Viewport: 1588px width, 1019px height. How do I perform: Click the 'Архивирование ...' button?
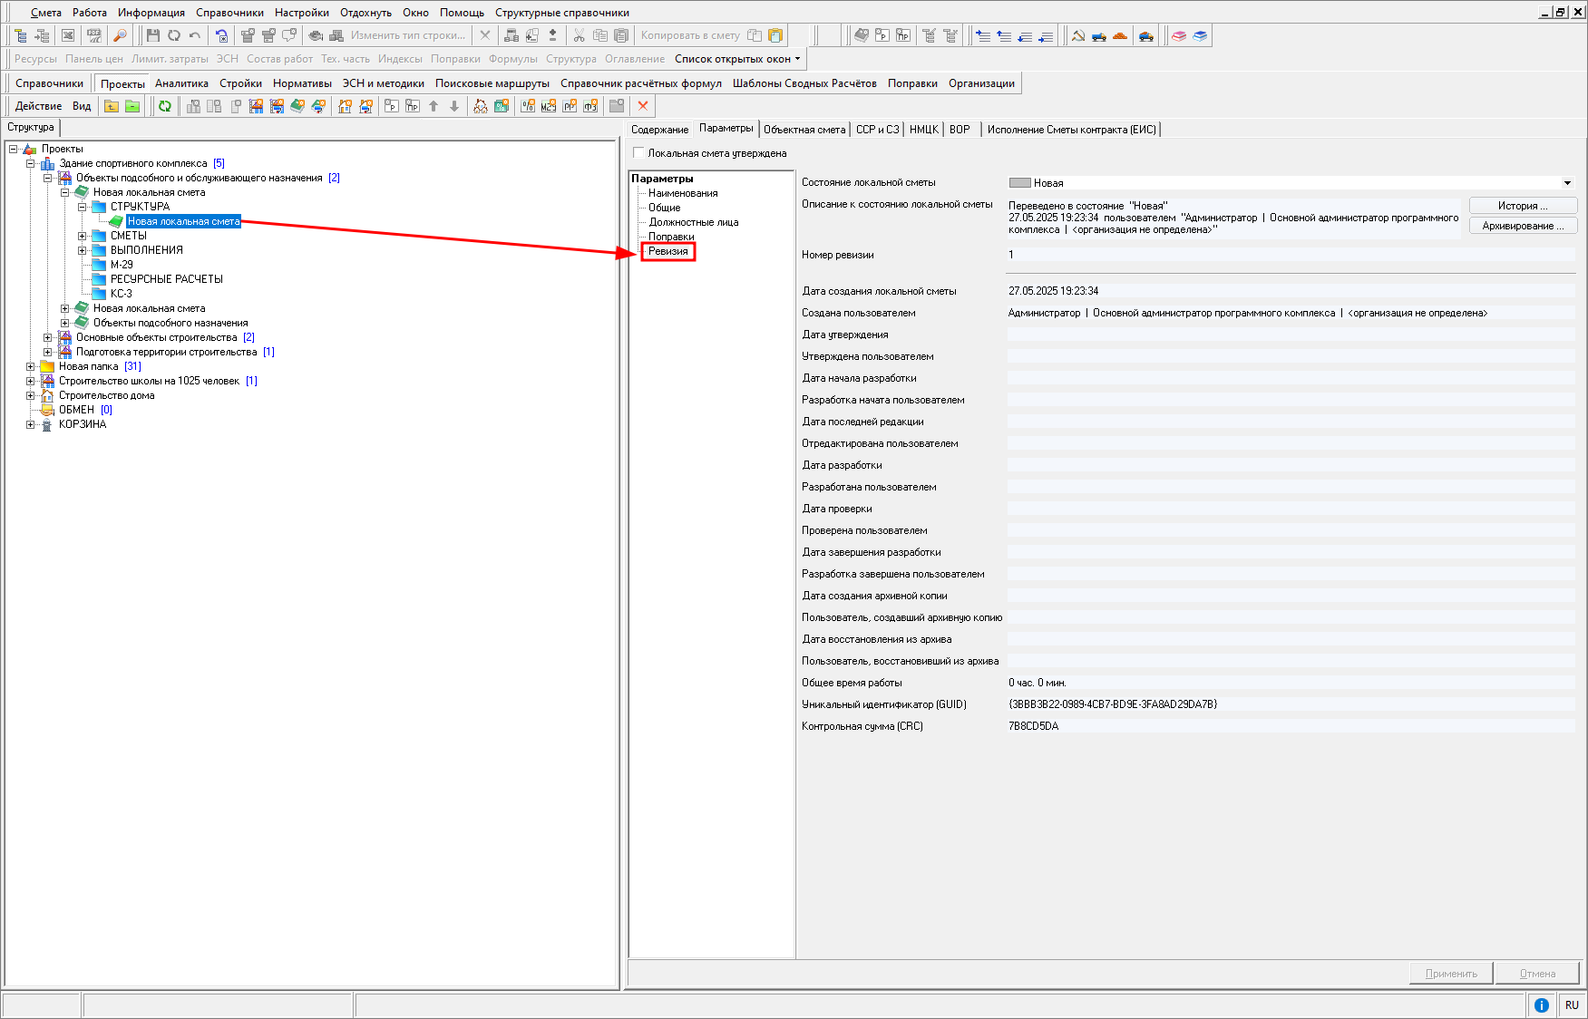coord(1523,226)
